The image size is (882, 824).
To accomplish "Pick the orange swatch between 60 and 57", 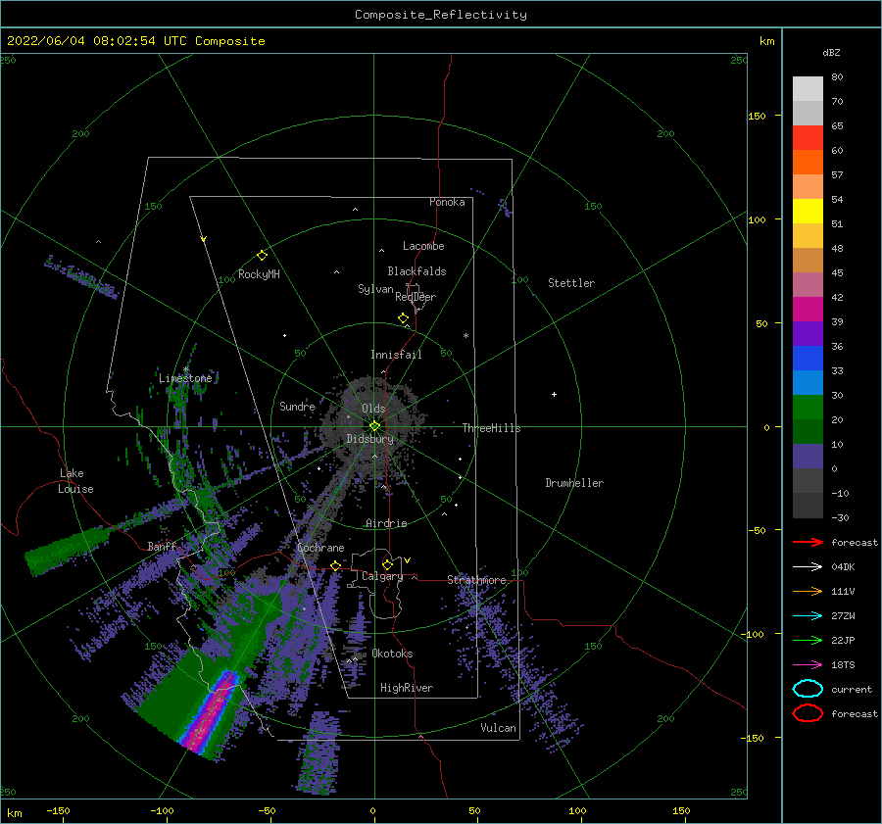I will pos(808,162).
